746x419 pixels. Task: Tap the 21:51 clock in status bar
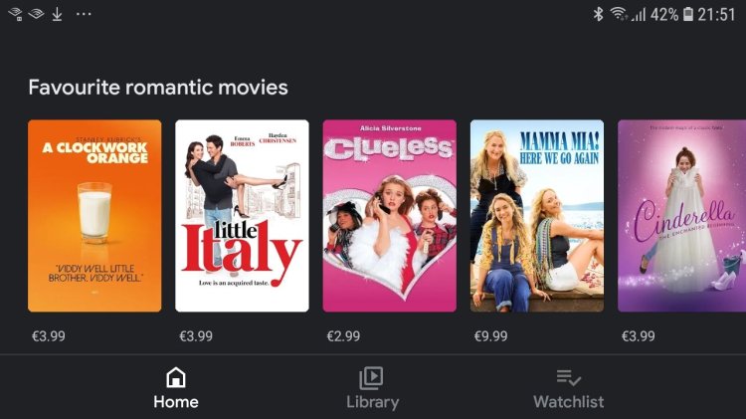(x=716, y=14)
